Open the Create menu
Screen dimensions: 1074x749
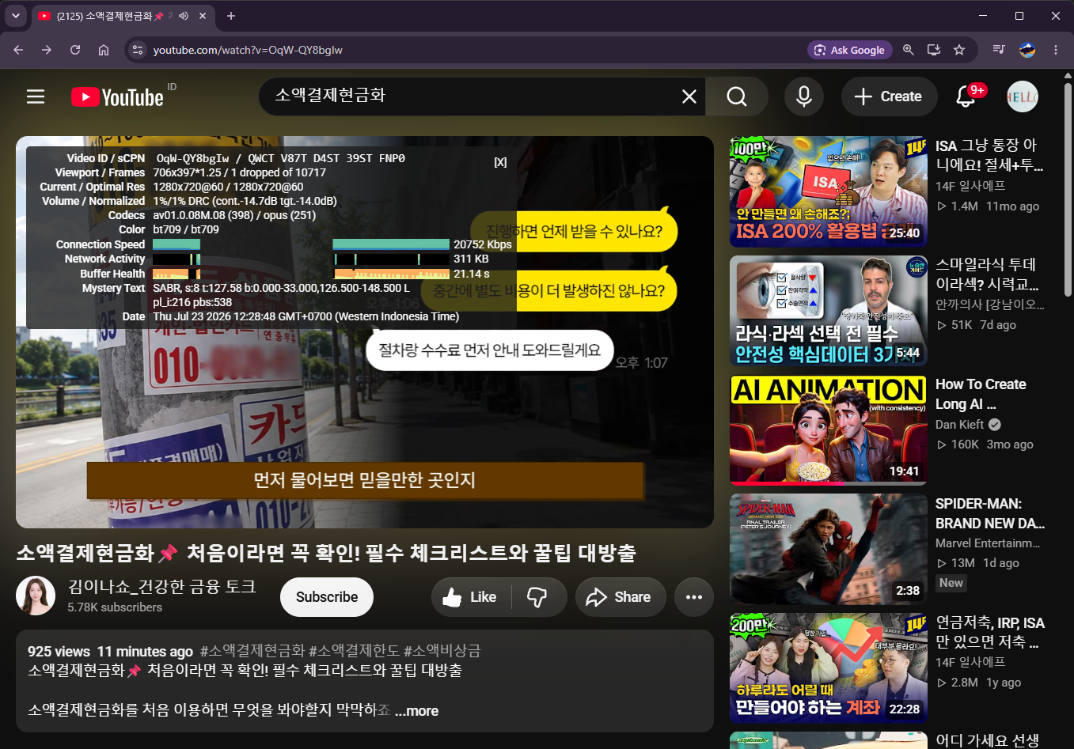[x=889, y=96]
